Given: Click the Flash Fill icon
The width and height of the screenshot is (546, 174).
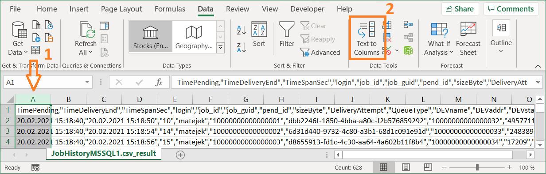Looking at the screenshot, I should point(387,25).
